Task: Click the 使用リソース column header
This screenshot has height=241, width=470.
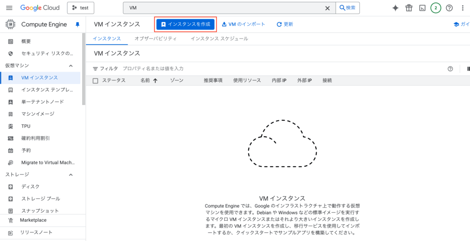Action: tap(247, 81)
